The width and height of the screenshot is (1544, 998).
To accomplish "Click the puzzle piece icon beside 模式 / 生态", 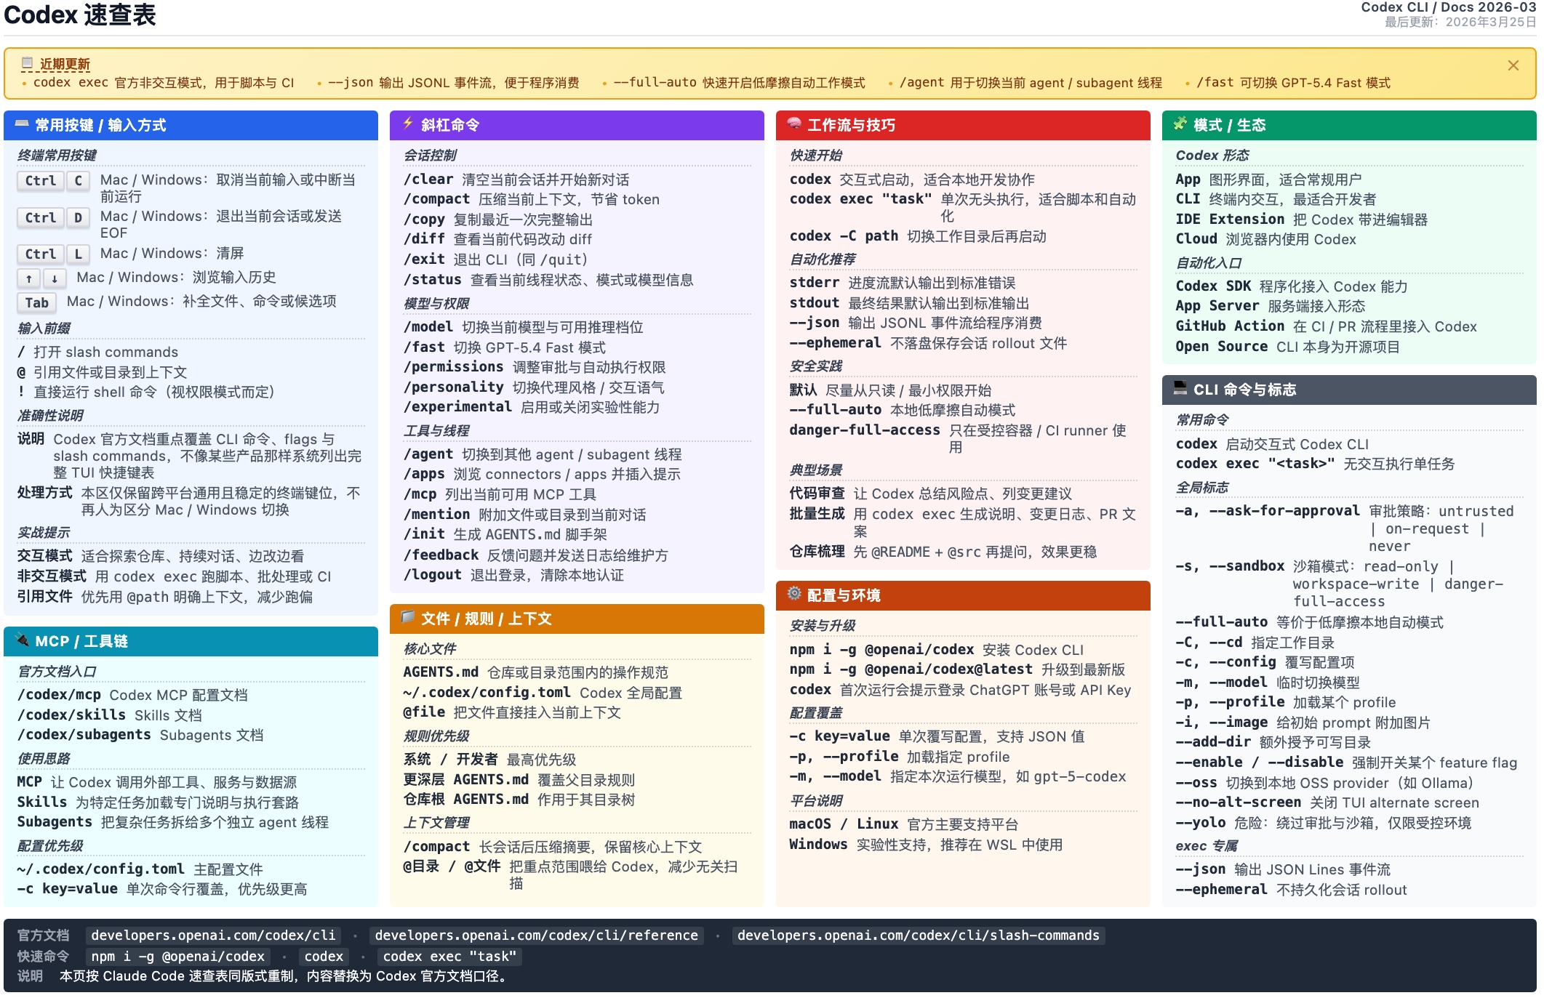I will click(x=1181, y=124).
